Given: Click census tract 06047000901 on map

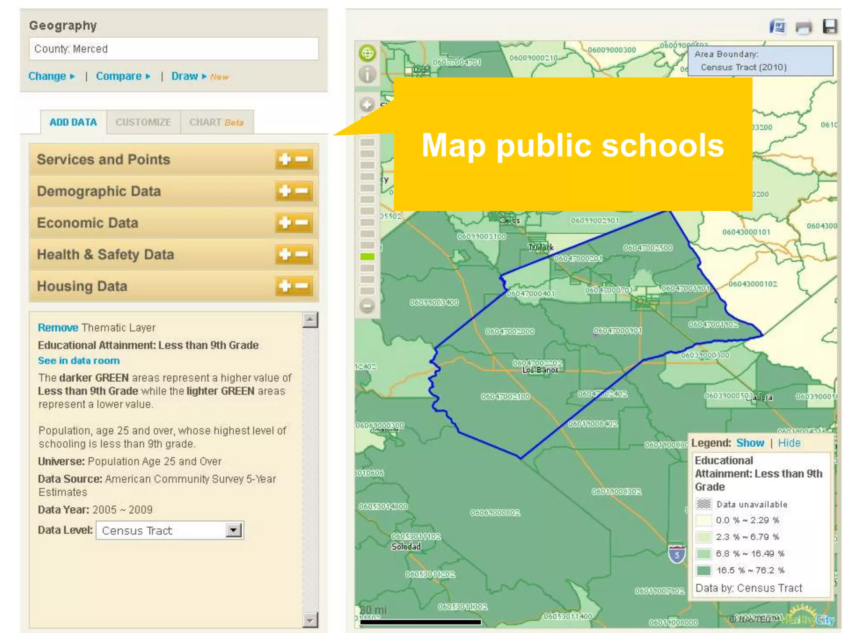Looking at the screenshot, I should coord(617,331).
